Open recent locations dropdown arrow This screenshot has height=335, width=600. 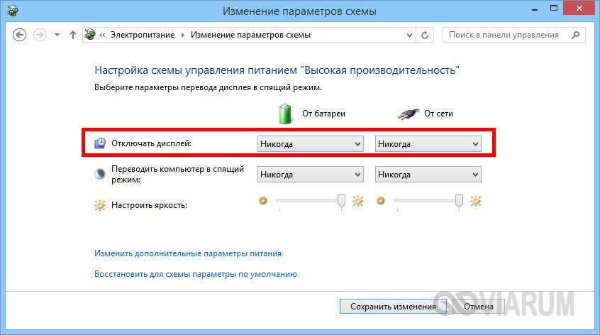(x=57, y=35)
